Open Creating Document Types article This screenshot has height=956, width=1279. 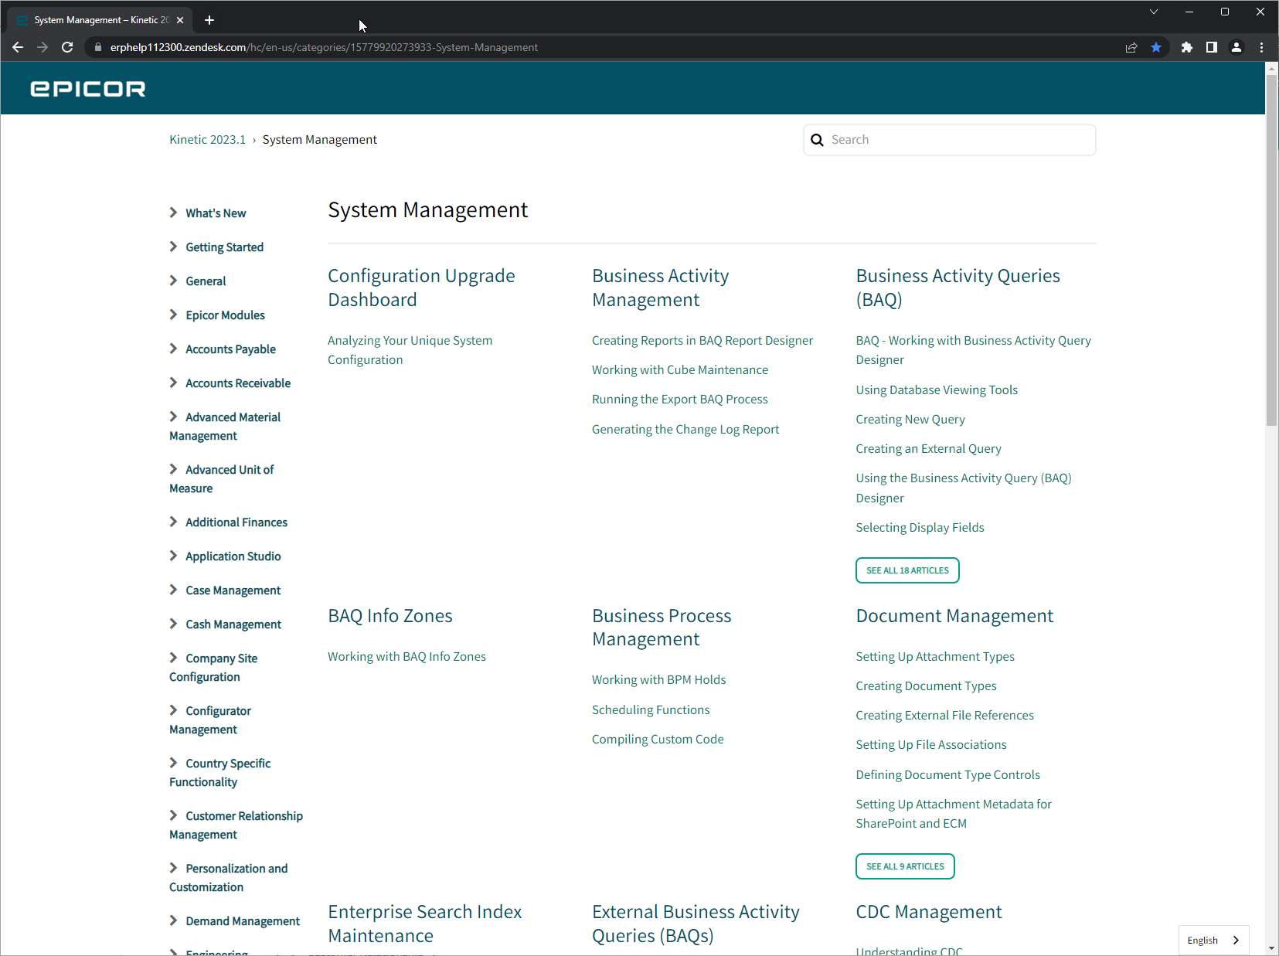click(926, 686)
